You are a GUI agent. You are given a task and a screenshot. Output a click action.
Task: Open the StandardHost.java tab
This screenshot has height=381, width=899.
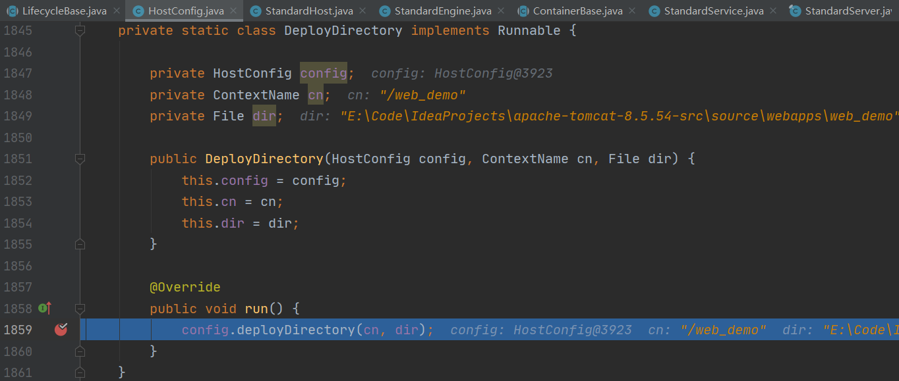click(x=309, y=11)
